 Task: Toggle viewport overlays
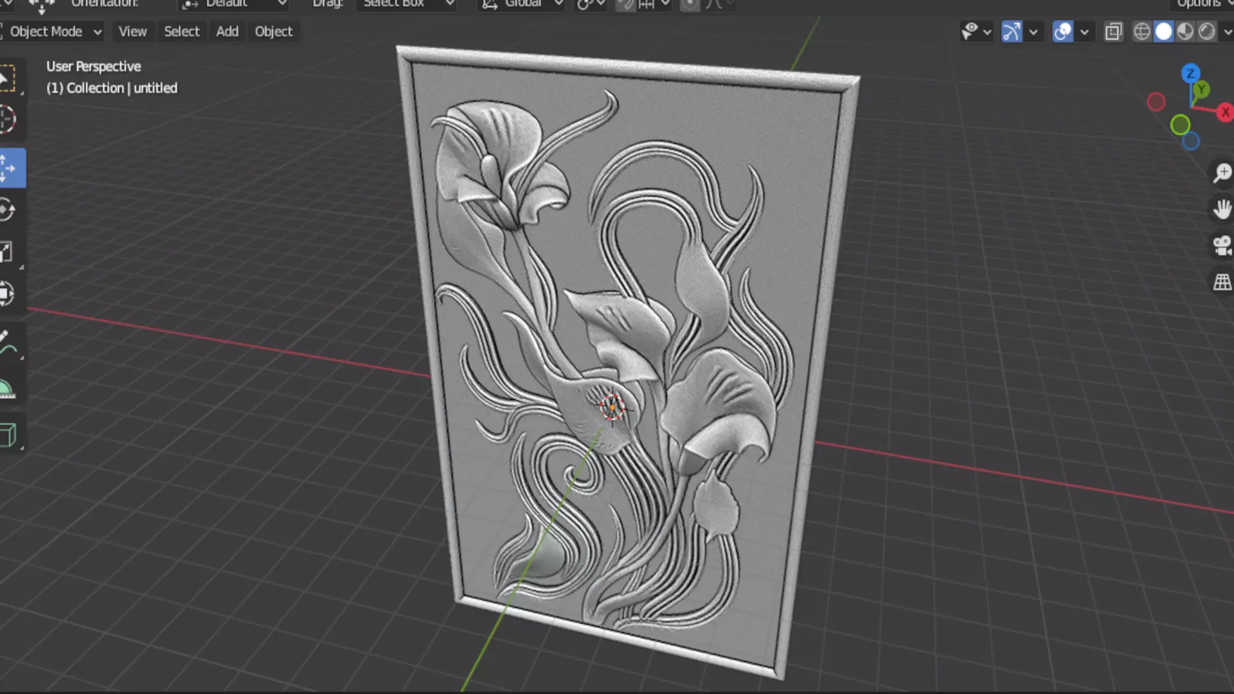[1063, 31]
